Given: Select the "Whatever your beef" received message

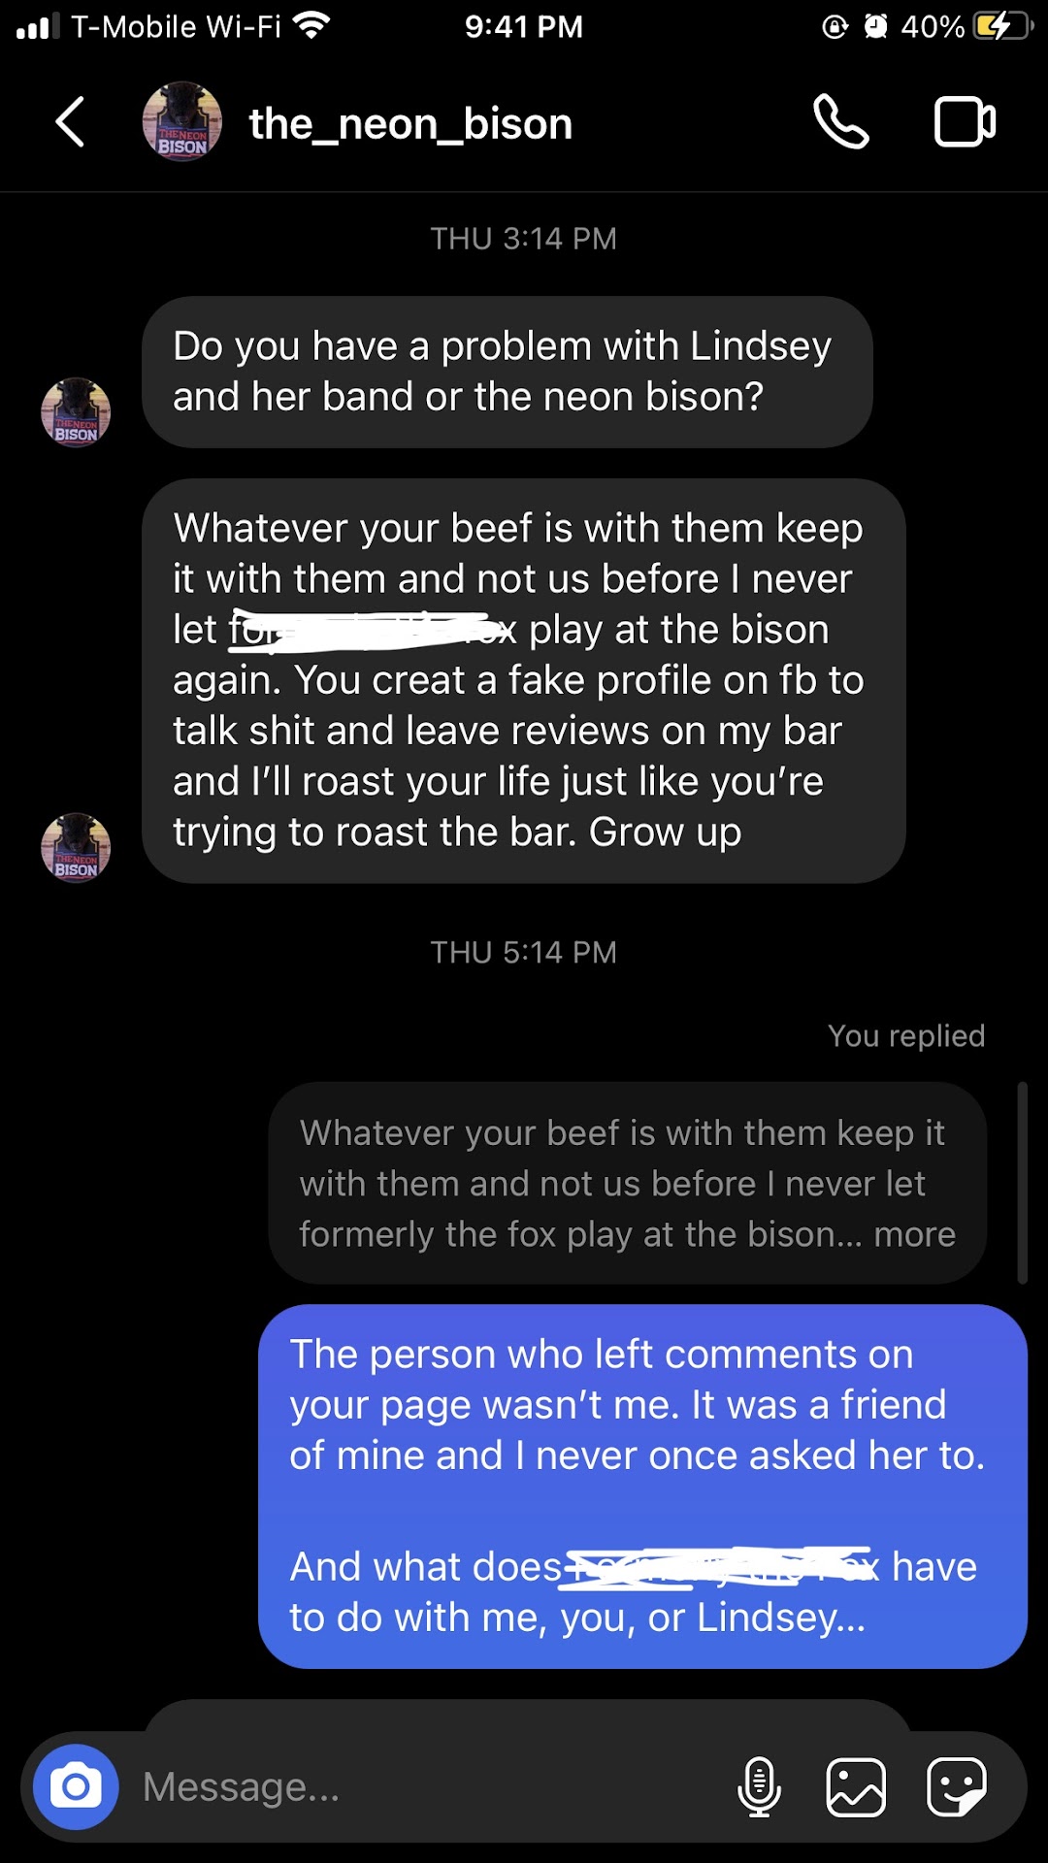Looking at the screenshot, I should [523, 680].
